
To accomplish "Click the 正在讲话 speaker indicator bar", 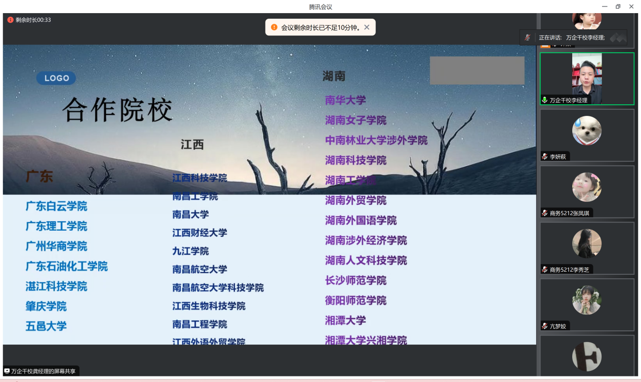I will (572, 37).
